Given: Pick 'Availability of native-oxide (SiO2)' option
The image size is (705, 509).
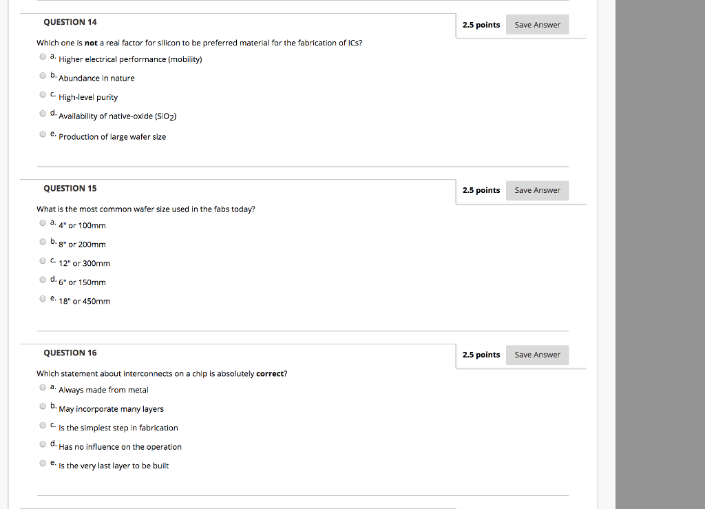Looking at the screenshot, I should pos(42,114).
